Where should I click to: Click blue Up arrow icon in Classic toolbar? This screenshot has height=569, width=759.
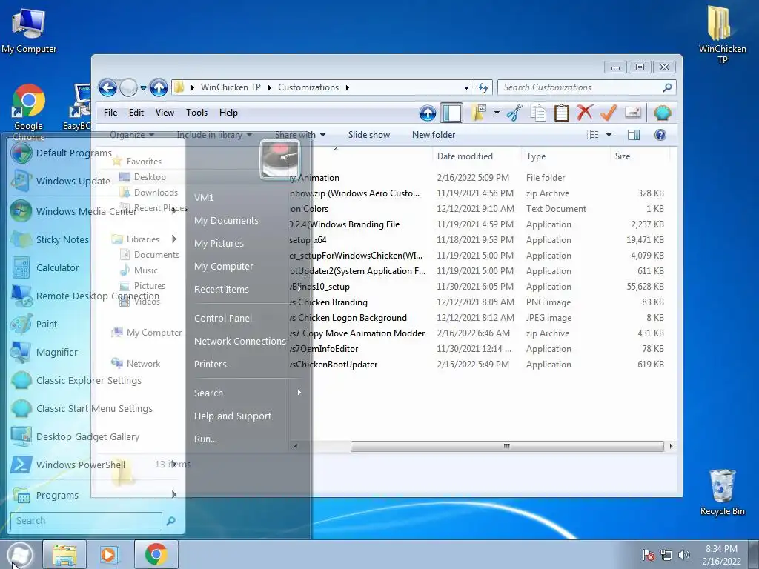428,113
